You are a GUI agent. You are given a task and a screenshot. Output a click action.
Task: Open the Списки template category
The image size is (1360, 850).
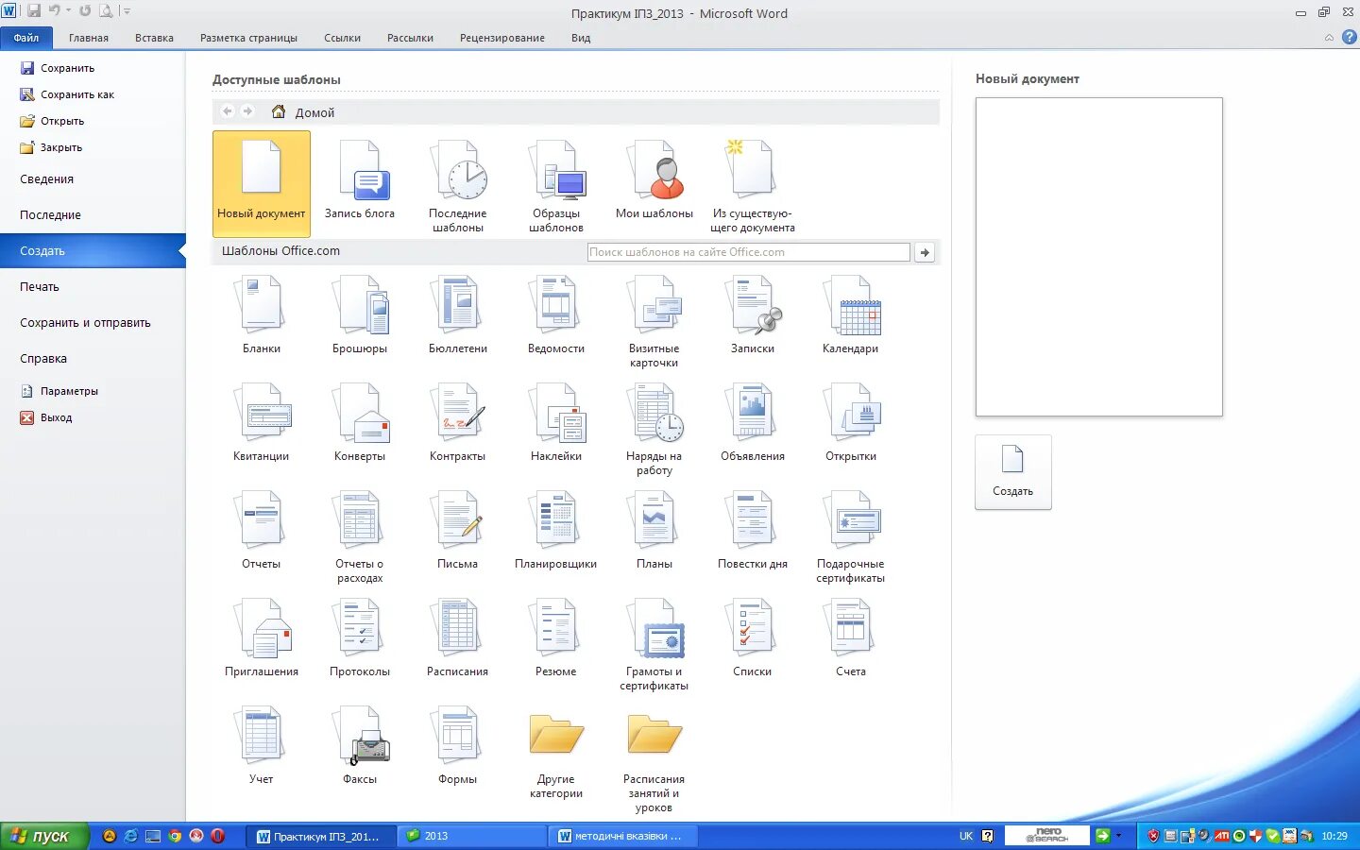pos(753,638)
